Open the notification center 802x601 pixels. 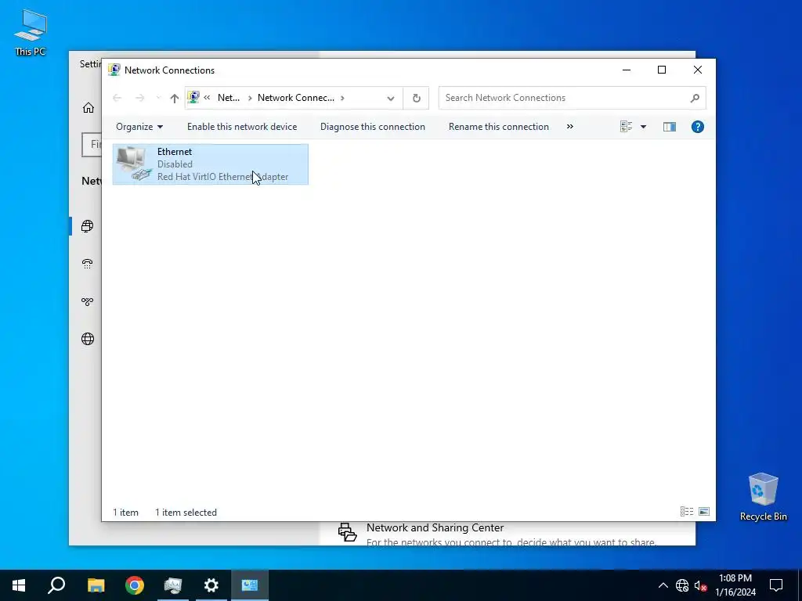click(x=776, y=585)
